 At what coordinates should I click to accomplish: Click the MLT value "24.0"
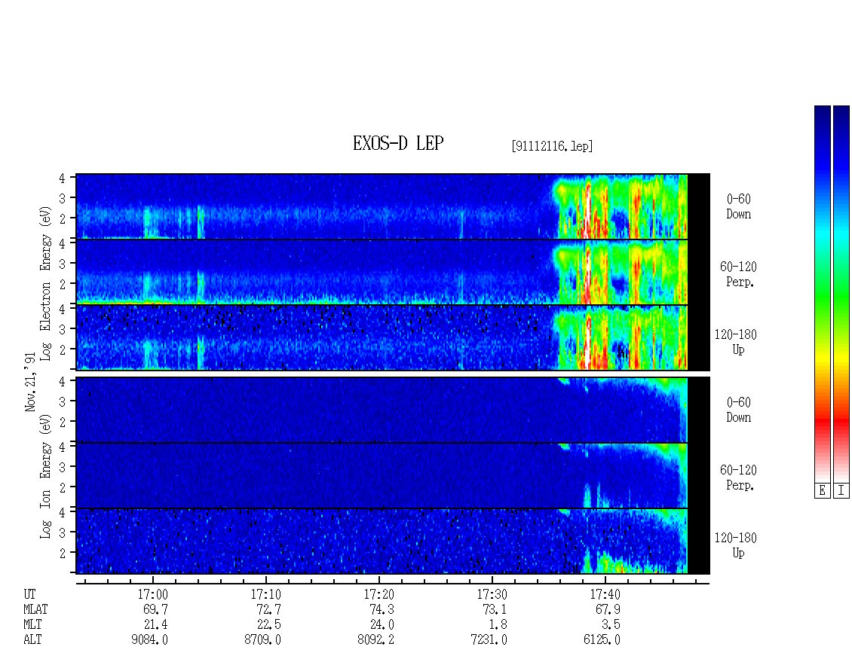click(382, 625)
